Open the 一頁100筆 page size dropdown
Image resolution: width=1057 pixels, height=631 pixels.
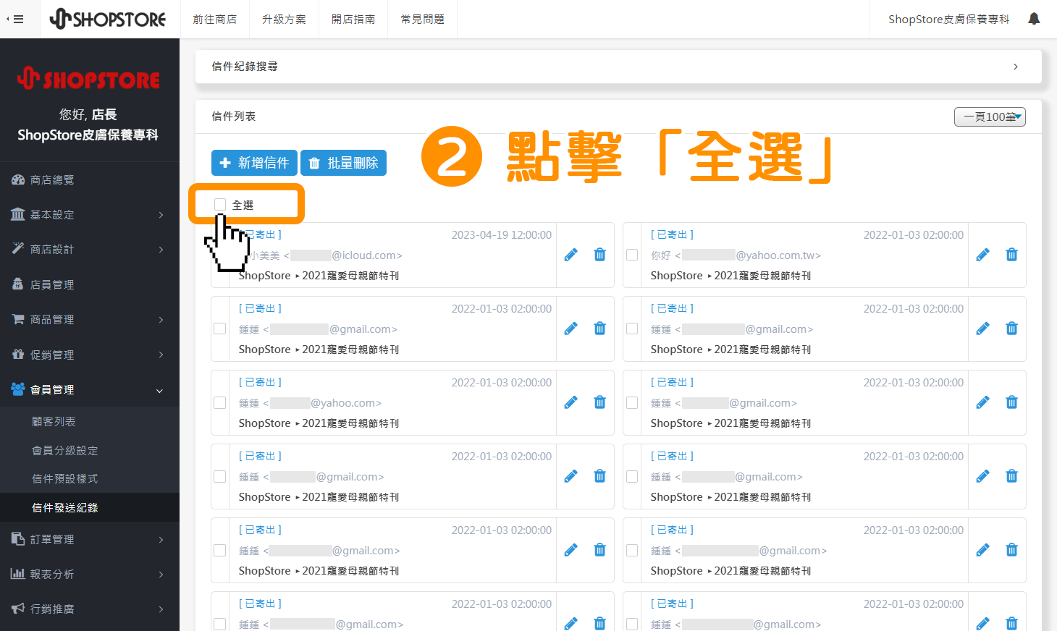990,117
